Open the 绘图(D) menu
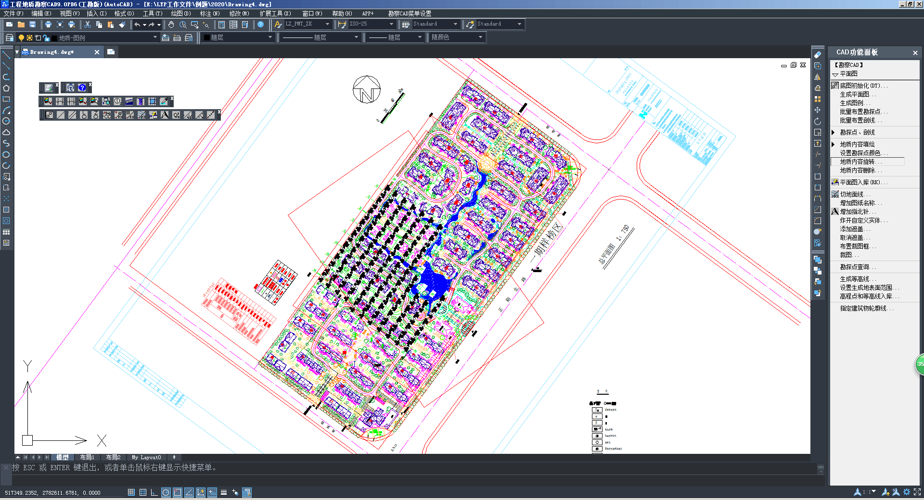The width and height of the screenshot is (924, 500). pos(181,13)
